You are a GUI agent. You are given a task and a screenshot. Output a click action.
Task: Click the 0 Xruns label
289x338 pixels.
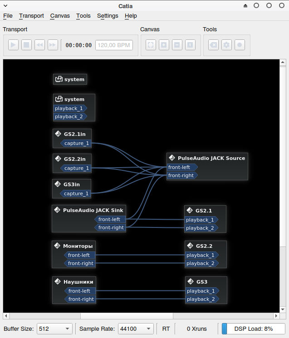pyautogui.click(x=196, y=329)
